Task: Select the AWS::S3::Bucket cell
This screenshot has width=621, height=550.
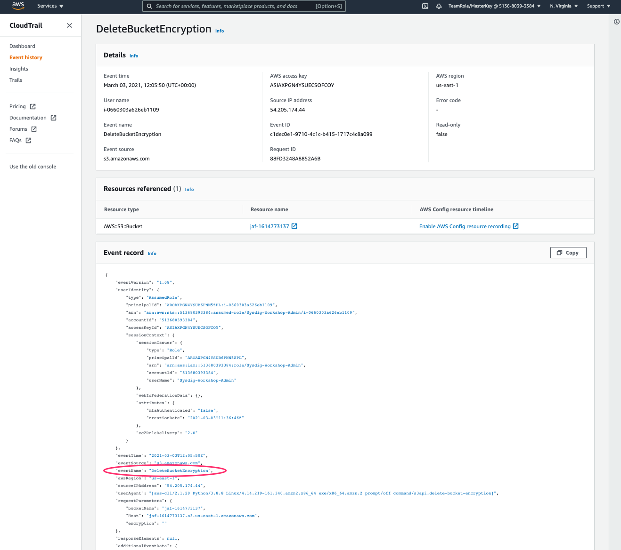Action: [123, 226]
